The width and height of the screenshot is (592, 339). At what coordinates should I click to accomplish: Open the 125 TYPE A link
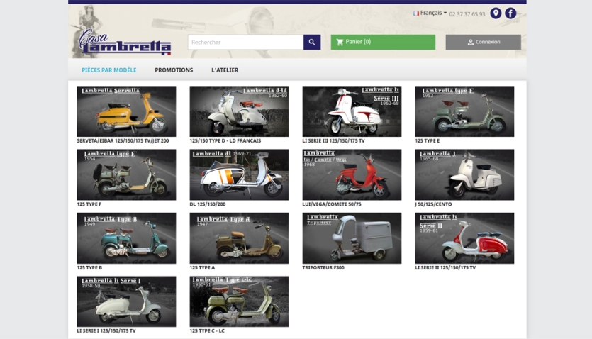pyautogui.click(x=202, y=267)
